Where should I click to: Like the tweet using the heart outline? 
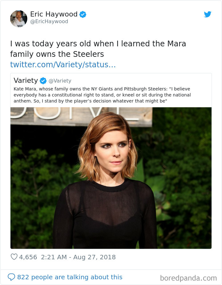(14, 257)
